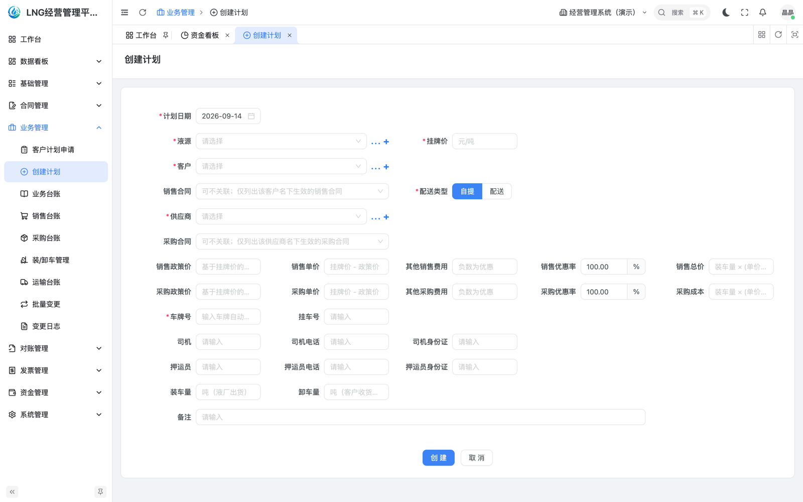This screenshot has width=803, height=502.
Task: Click into the 备注 text field
Action: pyautogui.click(x=421, y=417)
